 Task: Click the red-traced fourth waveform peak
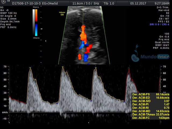click(129, 69)
